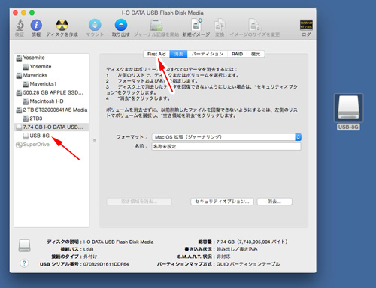
Task: Click the window title I-O DATA USB Flash Disk Media
Action: tap(162, 13)
